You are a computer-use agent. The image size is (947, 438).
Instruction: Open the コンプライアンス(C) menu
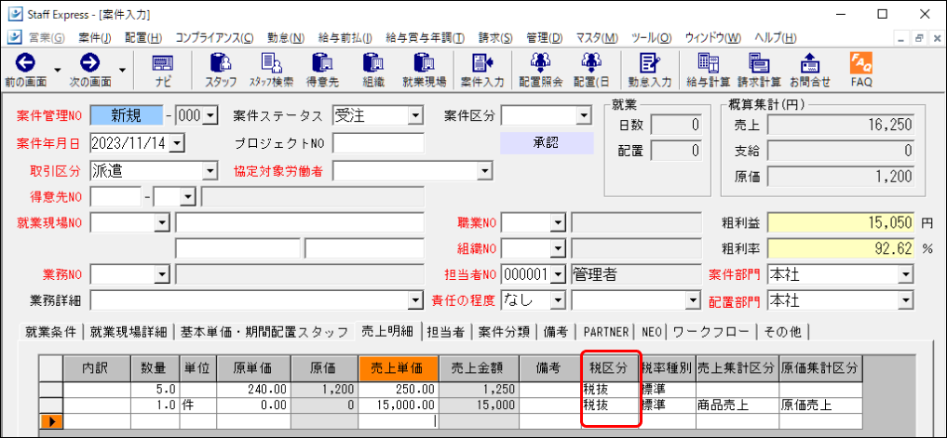215,37
